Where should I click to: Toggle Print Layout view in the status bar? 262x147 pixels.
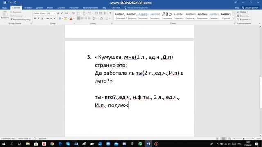click(x=224, y=138)
